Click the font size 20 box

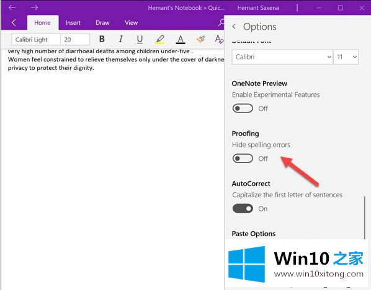(75, 40)
